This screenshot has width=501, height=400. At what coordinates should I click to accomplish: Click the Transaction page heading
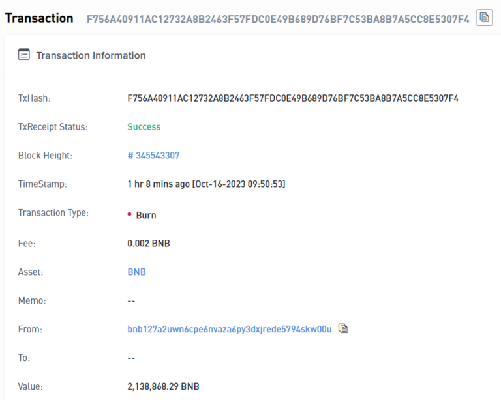[39, 18]
